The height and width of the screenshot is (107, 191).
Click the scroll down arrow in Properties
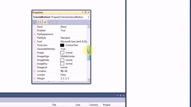pos(89,80)
